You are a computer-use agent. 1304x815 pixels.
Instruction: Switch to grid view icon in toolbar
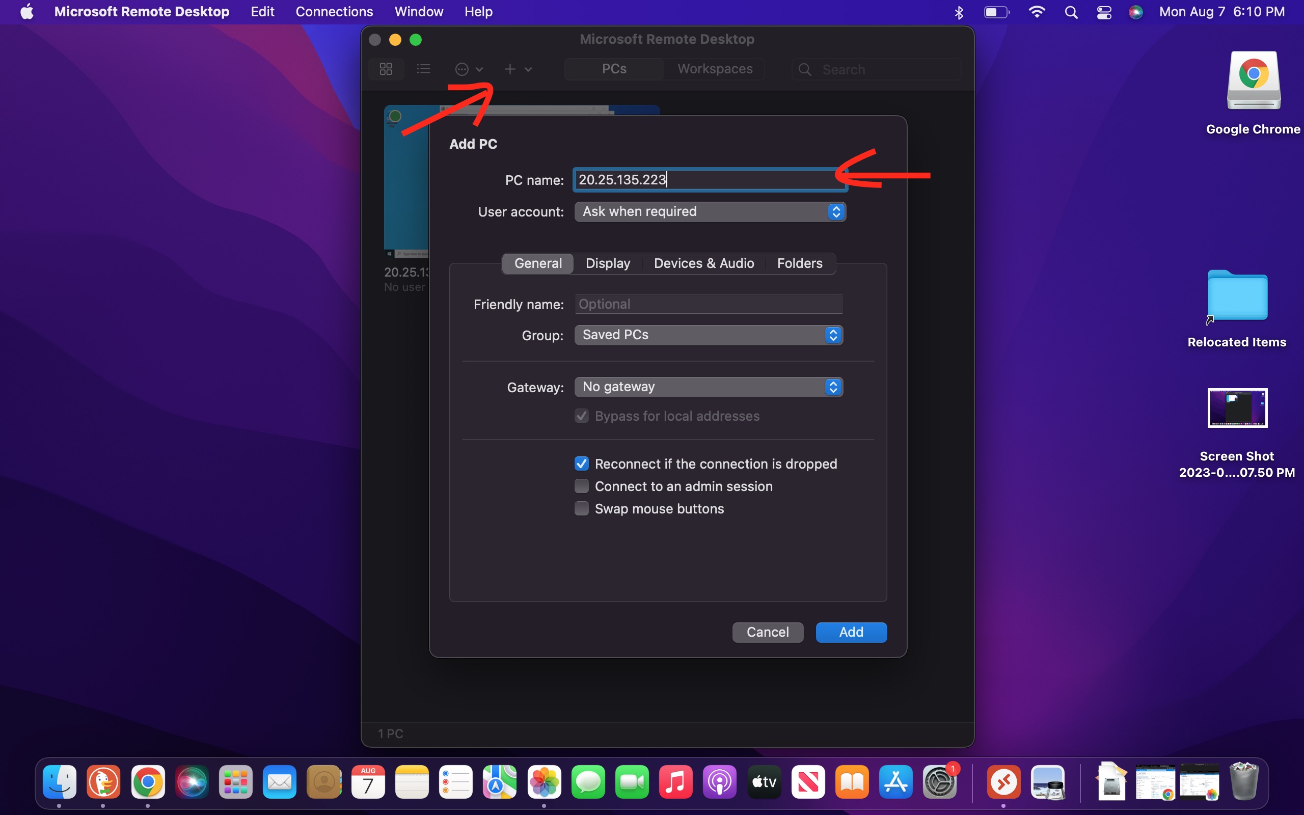[386, 69]
